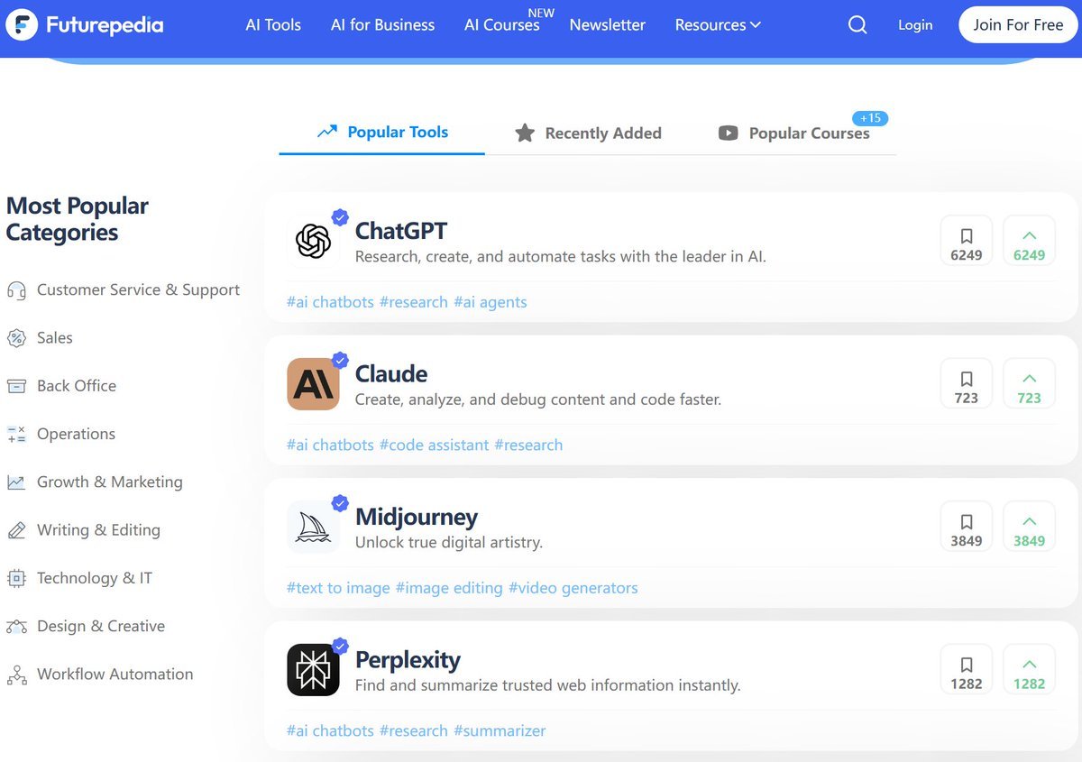
Task: Click the Design & Creative icon
Action: pyautogui.click(x=16, y=627)
